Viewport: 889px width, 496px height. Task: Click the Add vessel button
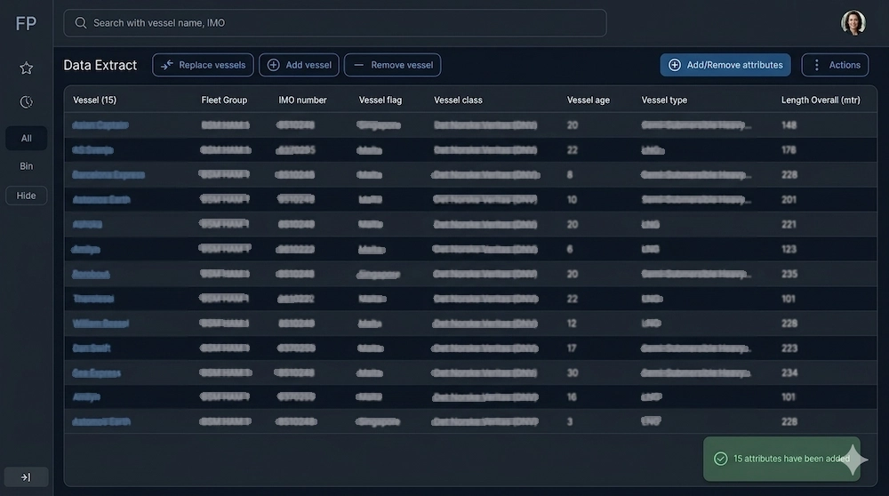tap(300, 65)
